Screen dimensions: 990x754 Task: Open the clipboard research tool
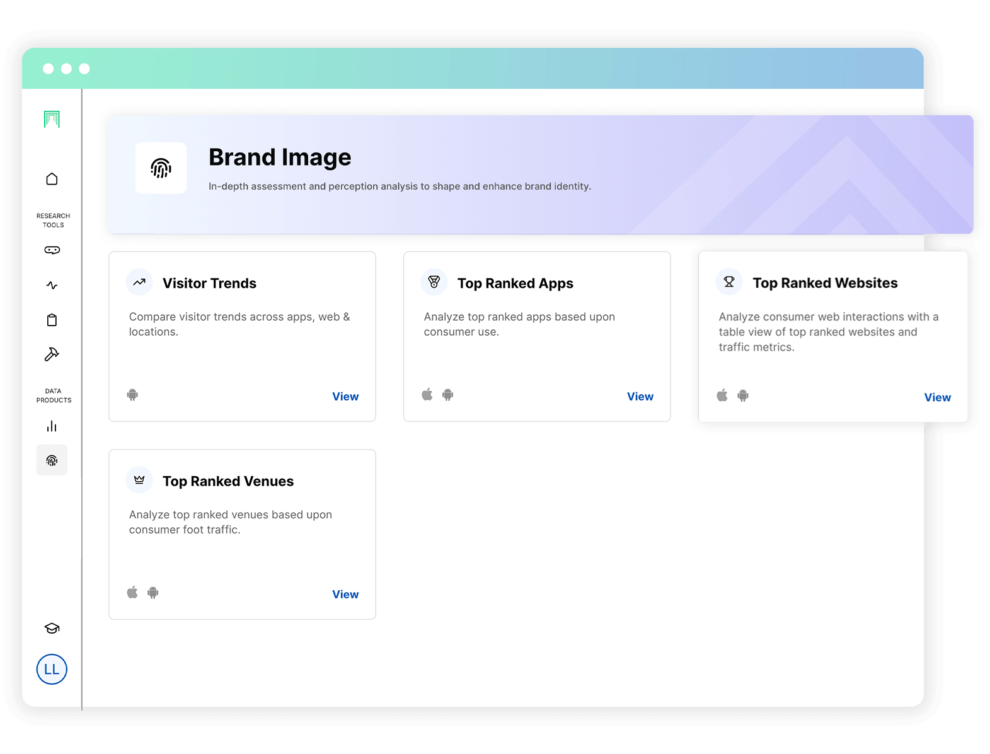point(52,320)
